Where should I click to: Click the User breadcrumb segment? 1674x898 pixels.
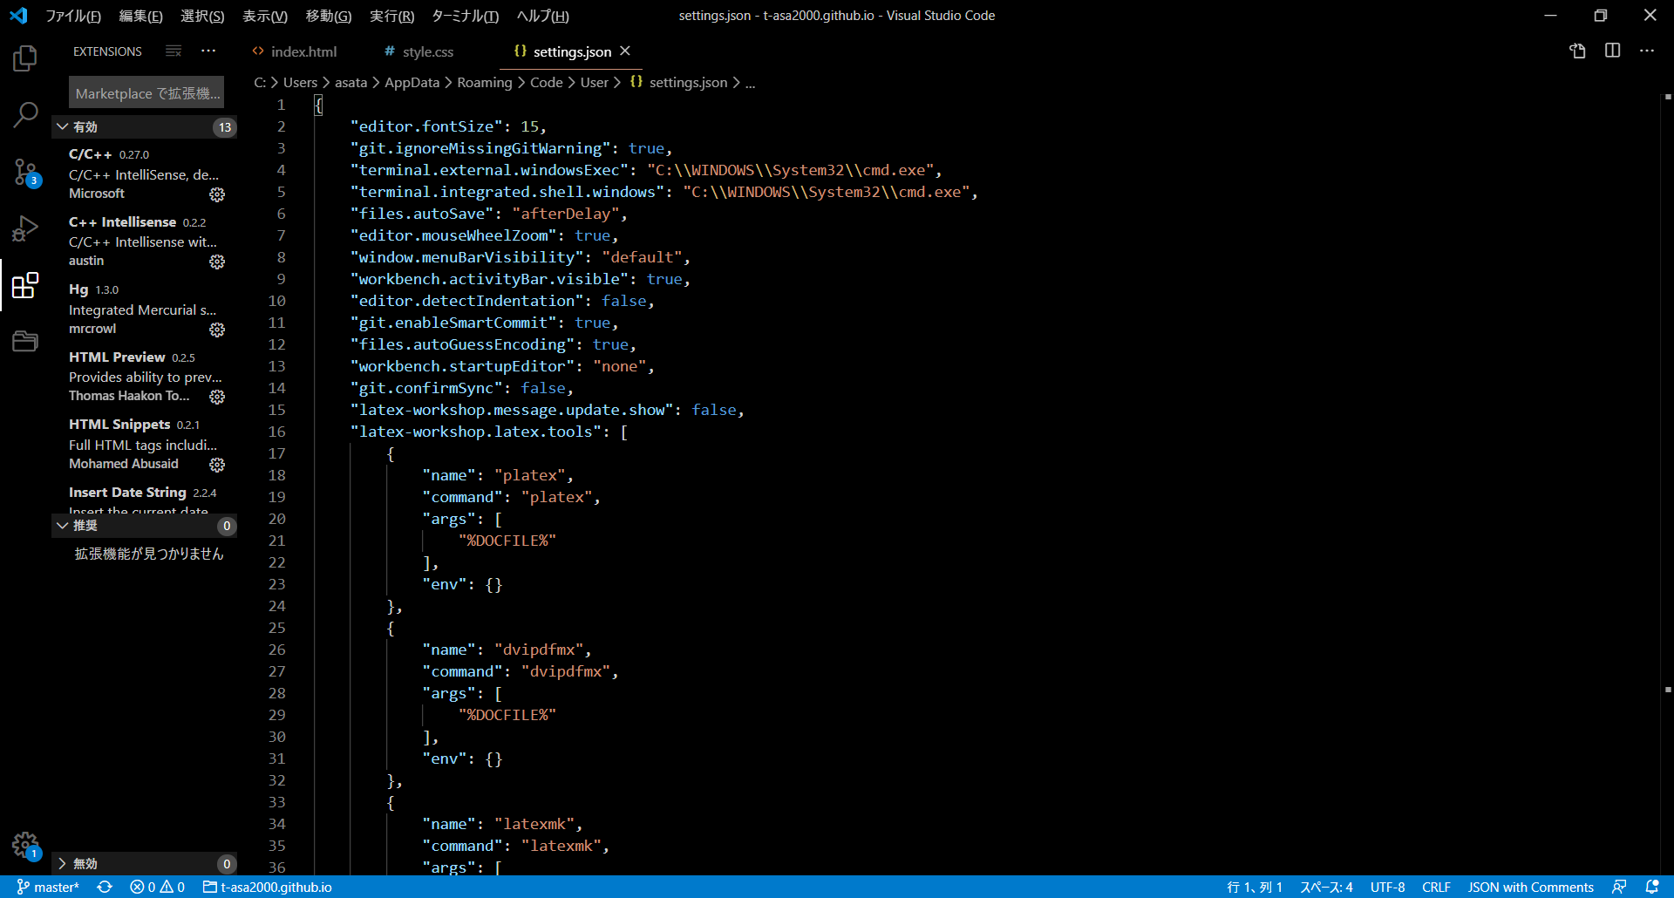coord(594,82)
